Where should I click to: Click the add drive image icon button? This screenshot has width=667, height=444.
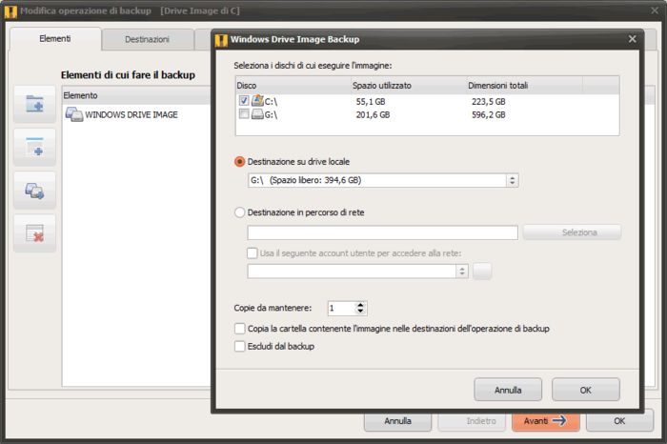point(34,191)
